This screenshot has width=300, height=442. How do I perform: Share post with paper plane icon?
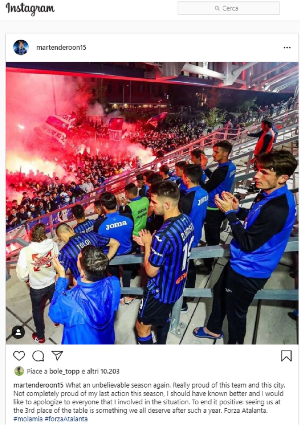pyautogui.click(x=57, y=356)
